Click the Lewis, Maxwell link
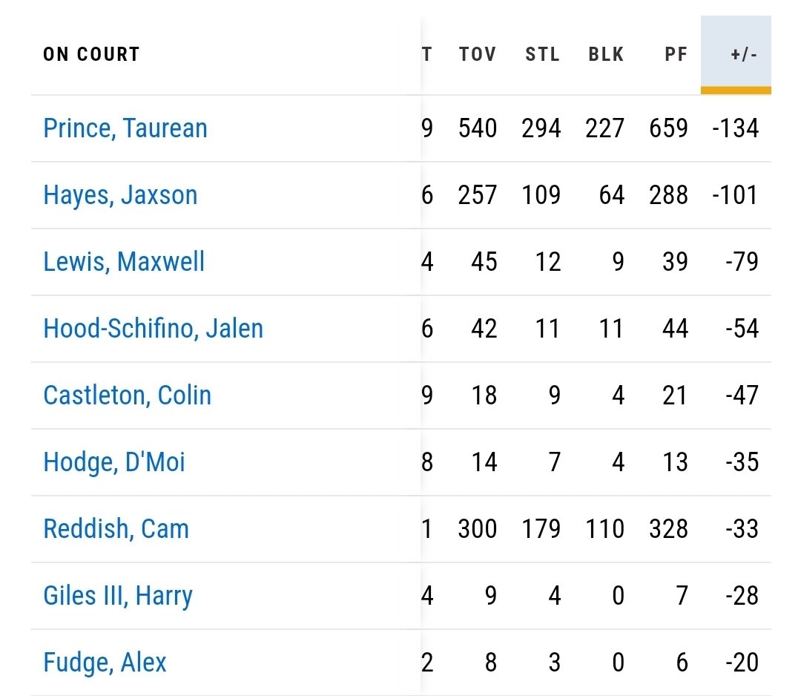The height and width of the screenshot is (696, 801). coord(124,262)
